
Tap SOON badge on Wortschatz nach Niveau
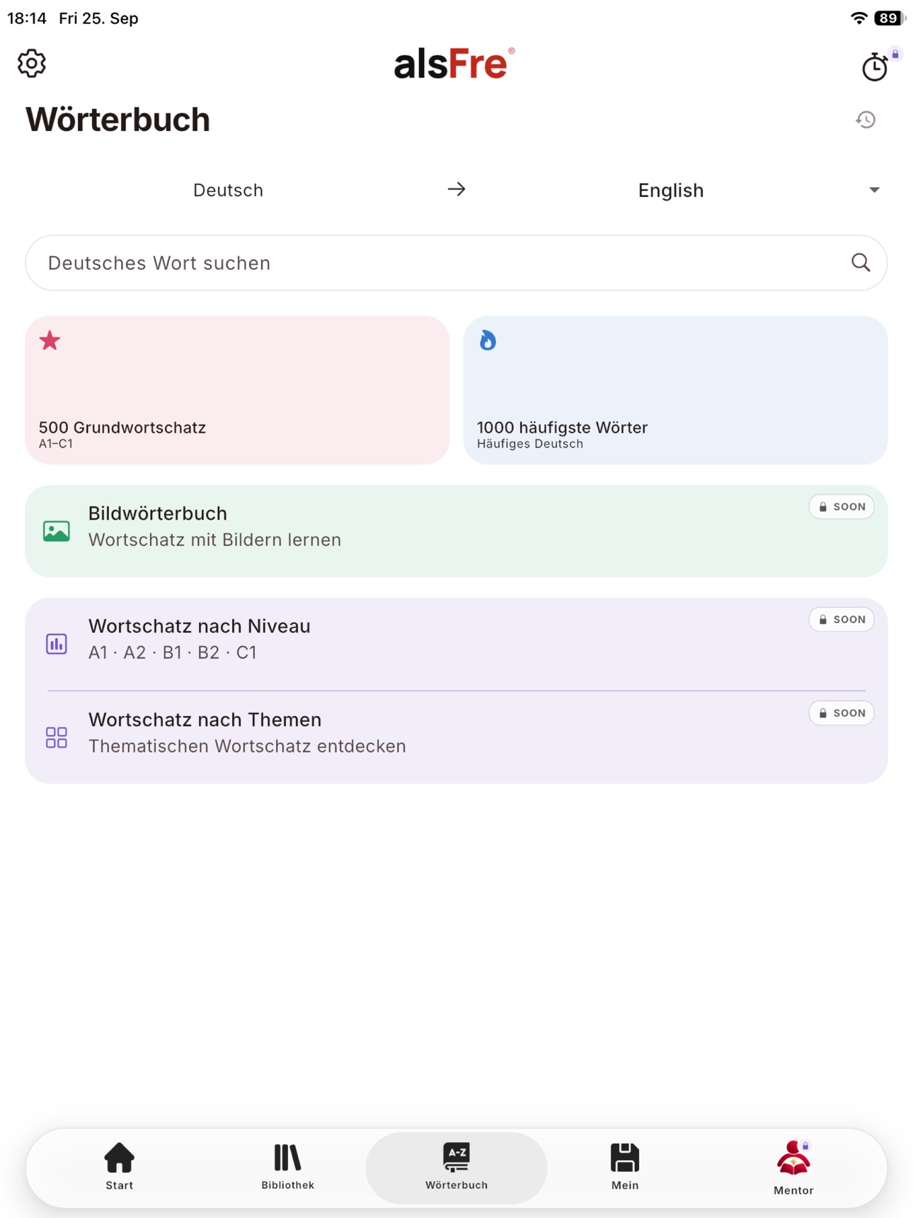tap(842, 620)
